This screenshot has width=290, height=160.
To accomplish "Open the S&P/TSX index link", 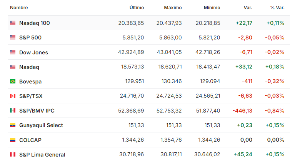I will [x=31, y=96].
